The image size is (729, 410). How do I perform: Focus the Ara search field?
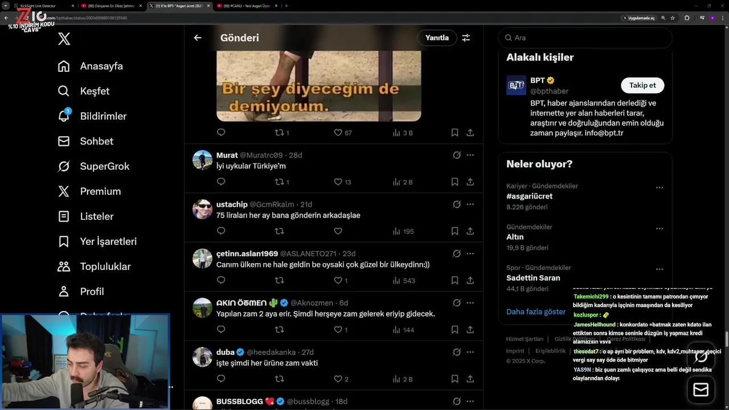[585, 38]
